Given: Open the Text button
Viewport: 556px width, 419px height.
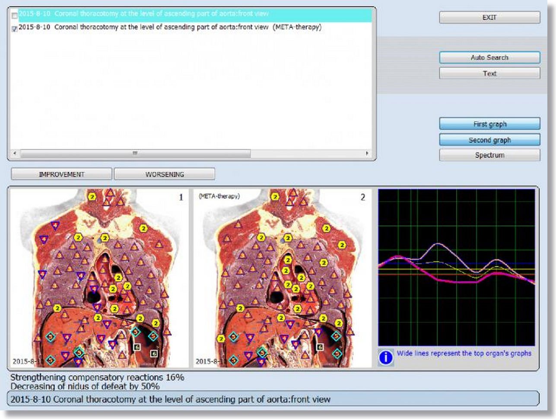Looking at the screenshot, I should [489, 74].
